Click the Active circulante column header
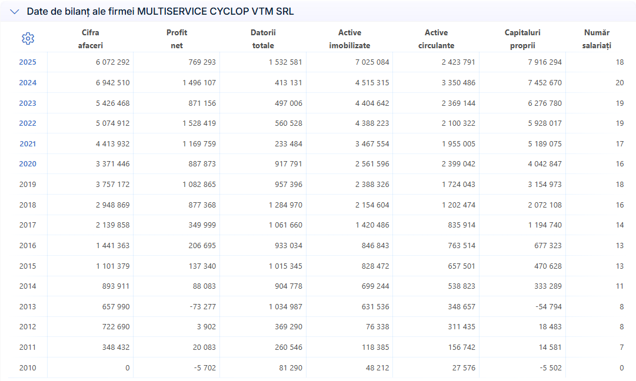Viewport: 636px width, 381px height. click(437, 39)
